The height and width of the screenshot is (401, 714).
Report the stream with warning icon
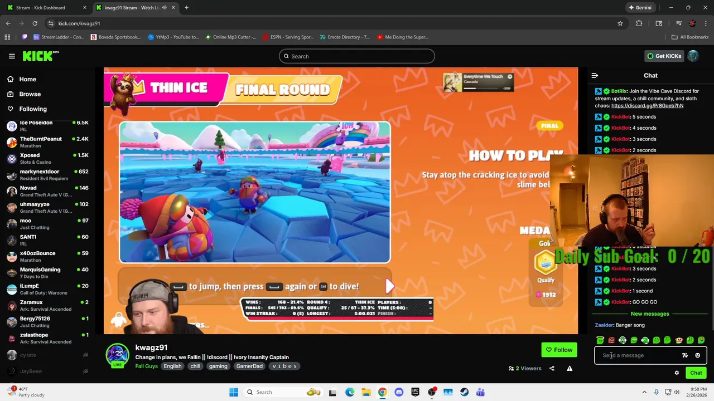click(x=570, y=368)
